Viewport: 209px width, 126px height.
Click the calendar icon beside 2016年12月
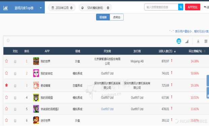53,8
